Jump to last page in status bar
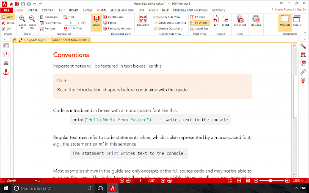This screenshot has height=193, width=309. click(x=169, y=181)
